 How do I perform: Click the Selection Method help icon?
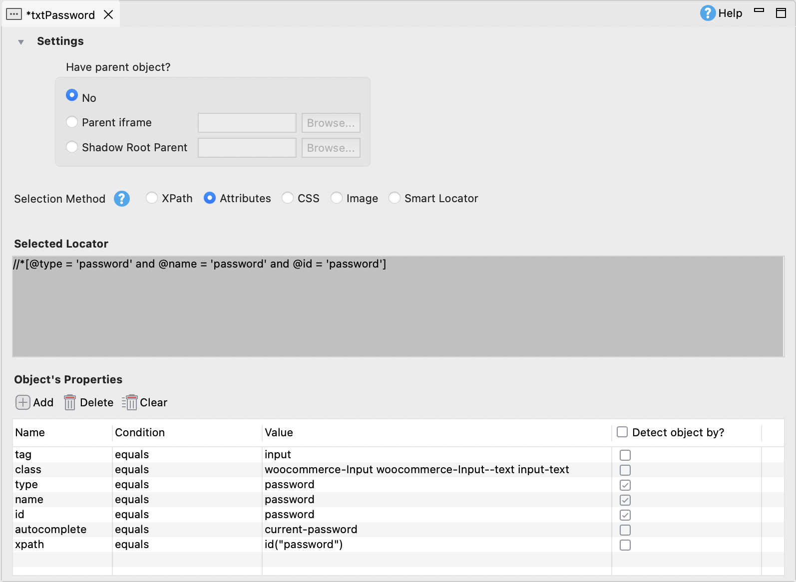click(x=122, y=199)
